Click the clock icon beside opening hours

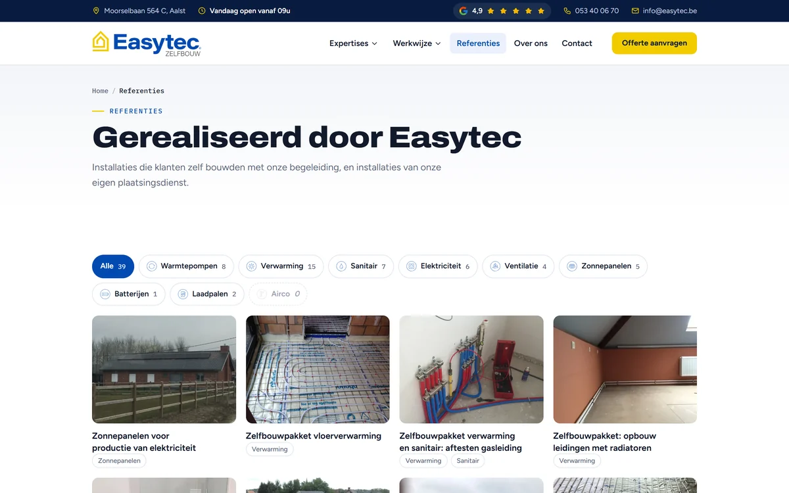(202, 11)
